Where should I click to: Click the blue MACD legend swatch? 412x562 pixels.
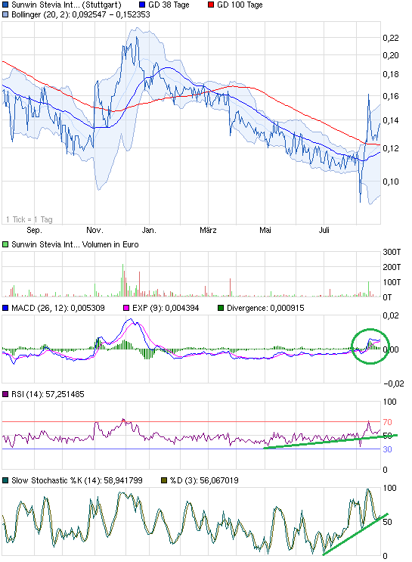[5, 308]
